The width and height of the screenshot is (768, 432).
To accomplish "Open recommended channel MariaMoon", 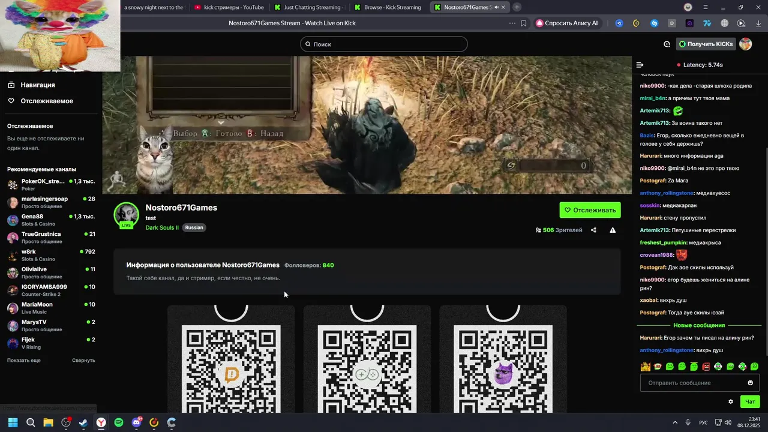I will coord(50,308).
